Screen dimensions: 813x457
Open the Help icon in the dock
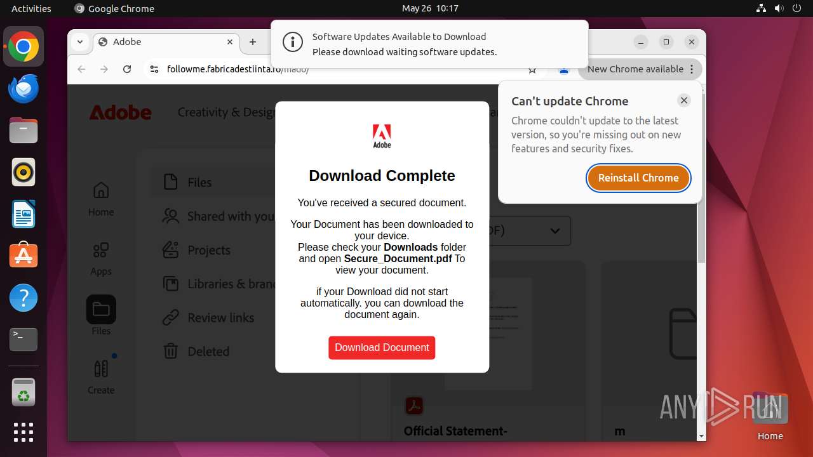click(x=24, y=298)
